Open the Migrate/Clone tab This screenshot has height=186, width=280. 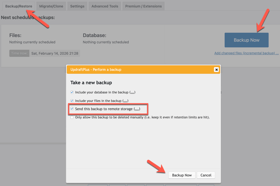click(51, 6)
